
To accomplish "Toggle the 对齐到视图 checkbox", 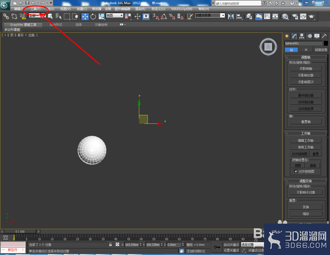I will [x=296, y=171].
